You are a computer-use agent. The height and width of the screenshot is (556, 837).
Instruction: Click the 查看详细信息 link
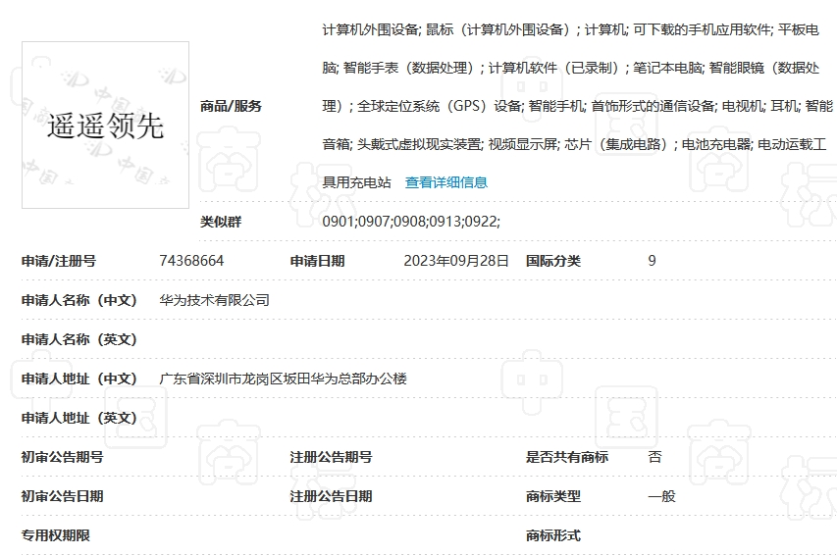click(445, 182)
